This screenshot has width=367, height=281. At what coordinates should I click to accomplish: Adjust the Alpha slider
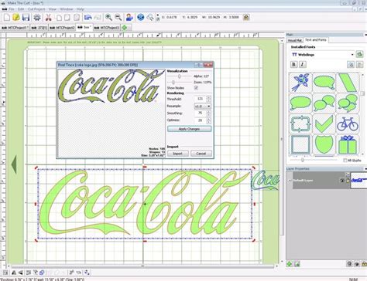[x=180, y=76]
